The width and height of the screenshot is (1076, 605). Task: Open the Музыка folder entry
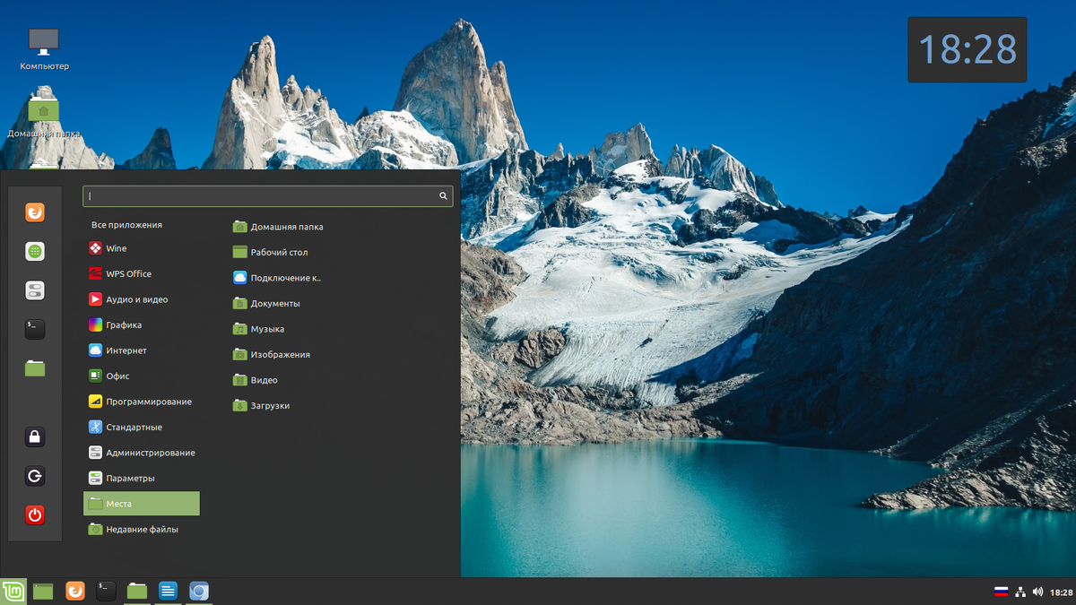click(x=259, y=329)
